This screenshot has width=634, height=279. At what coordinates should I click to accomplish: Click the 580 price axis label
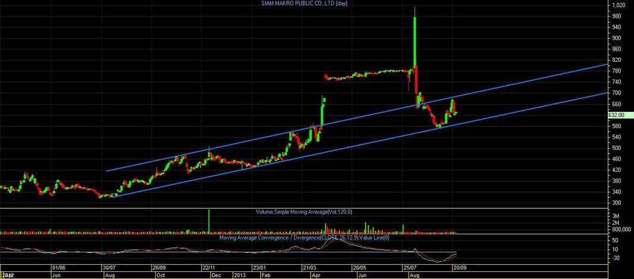[617, 126]
